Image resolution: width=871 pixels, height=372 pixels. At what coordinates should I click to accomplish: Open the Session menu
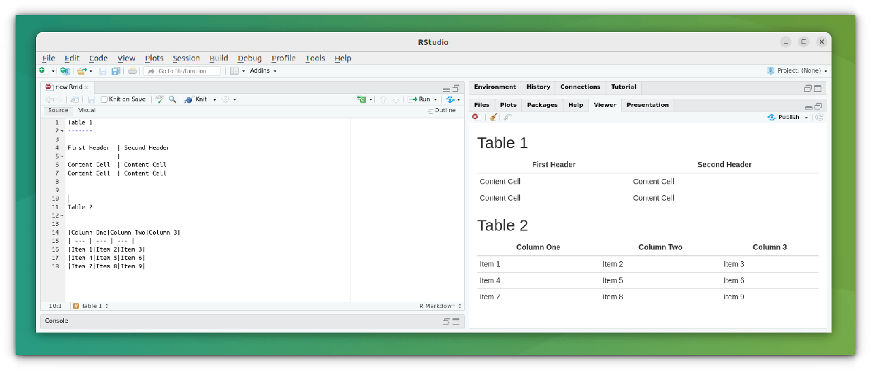[x=186, y=58]
